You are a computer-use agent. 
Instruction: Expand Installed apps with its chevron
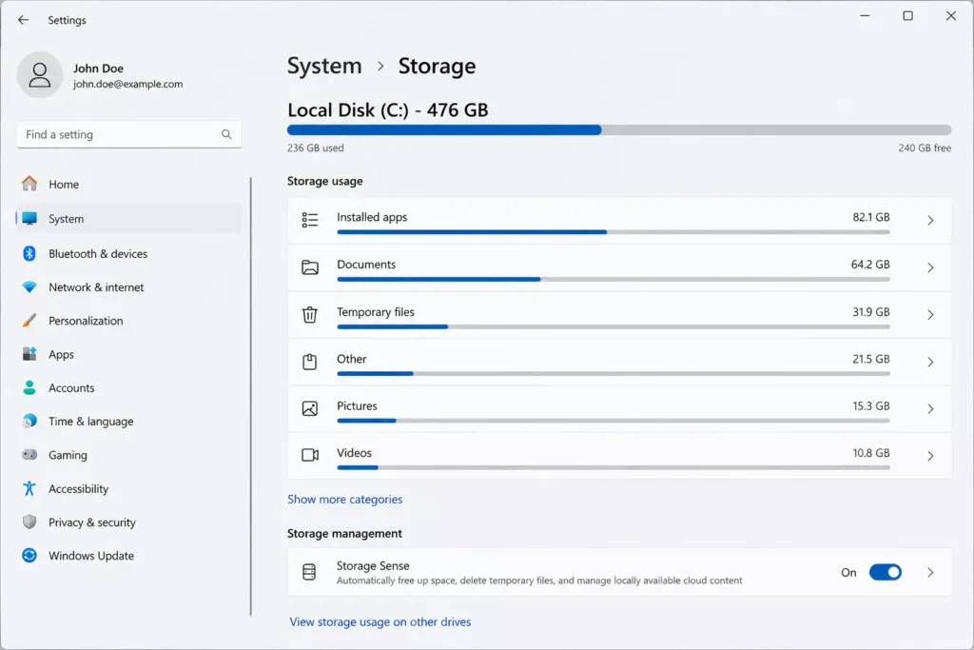[930, 220]
